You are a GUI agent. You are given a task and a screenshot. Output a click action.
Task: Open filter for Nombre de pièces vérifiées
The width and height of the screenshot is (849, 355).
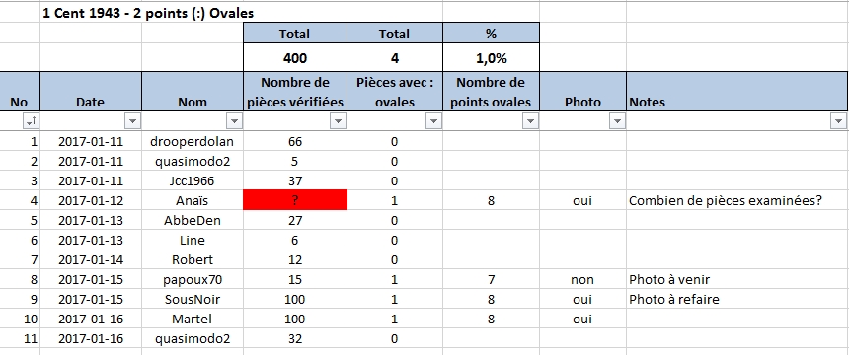(x=338, y=122)
